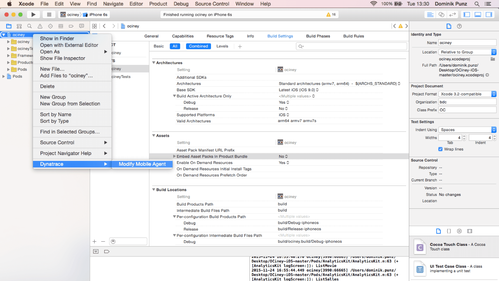499x281 pixels.
Task: Switch to the Version editor
Action: [452, 14]
